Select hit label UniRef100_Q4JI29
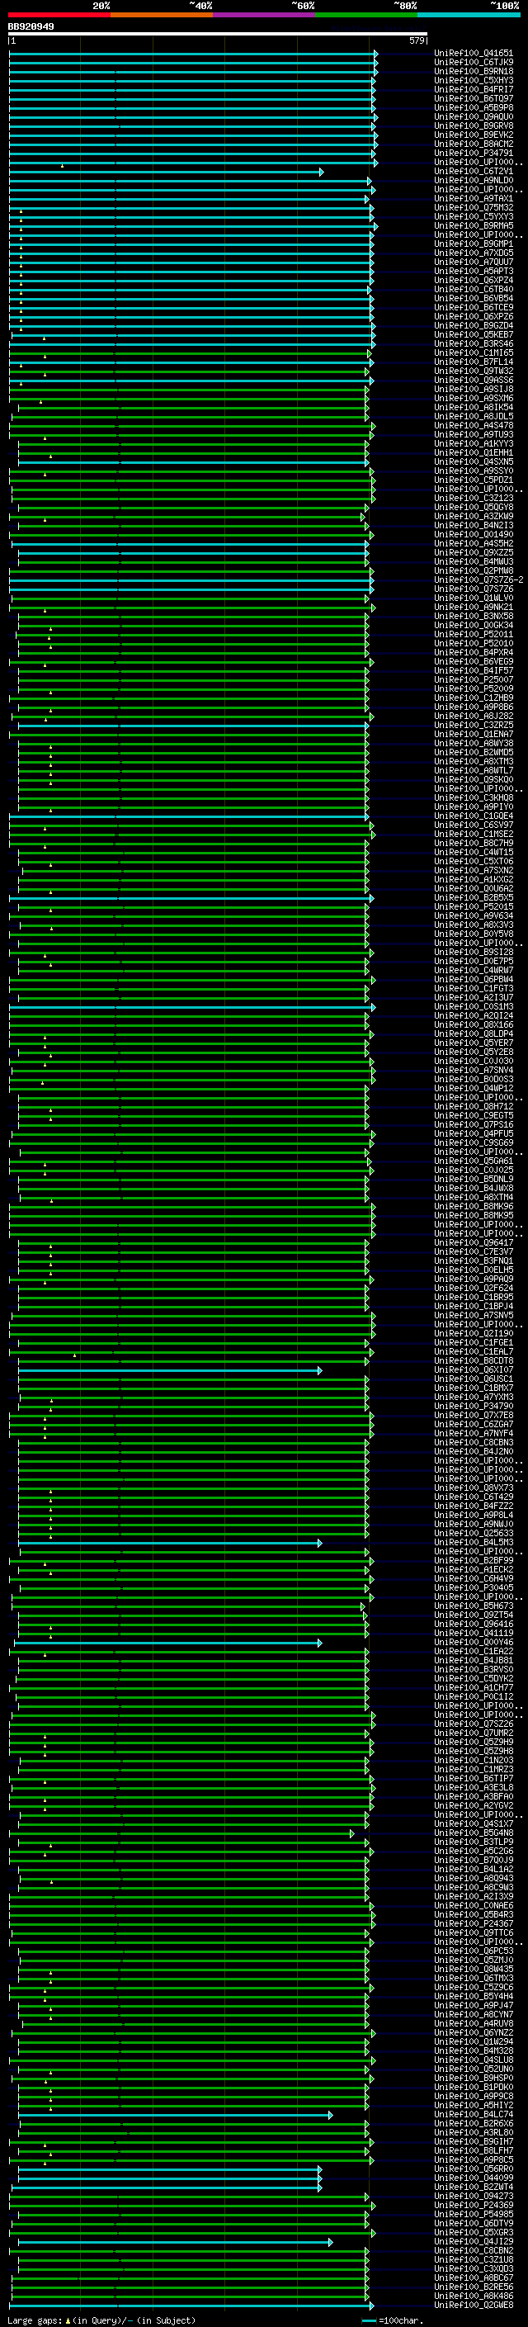 pyautogui.click(x=474, y=2240)
